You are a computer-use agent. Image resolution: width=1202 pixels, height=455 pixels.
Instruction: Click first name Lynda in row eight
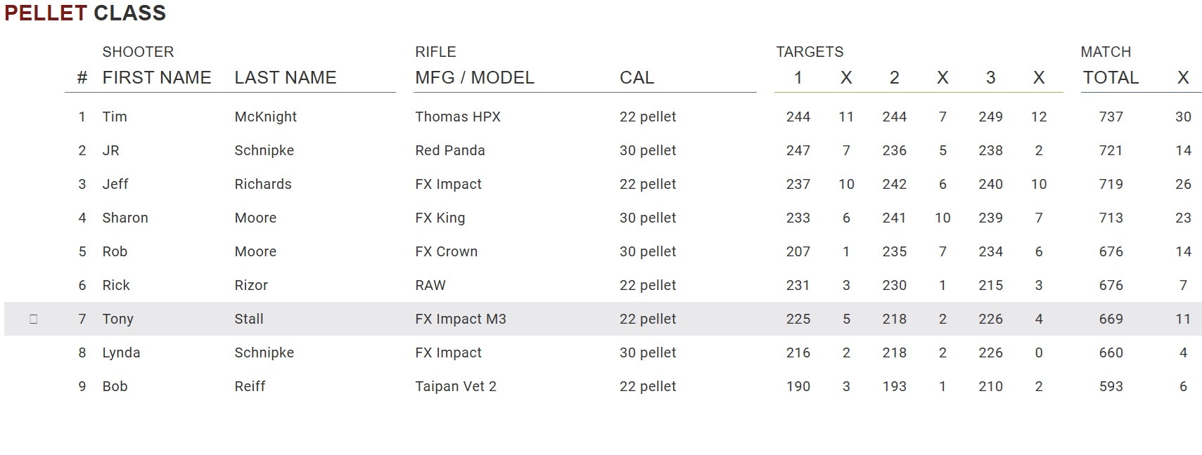point(121,352)
